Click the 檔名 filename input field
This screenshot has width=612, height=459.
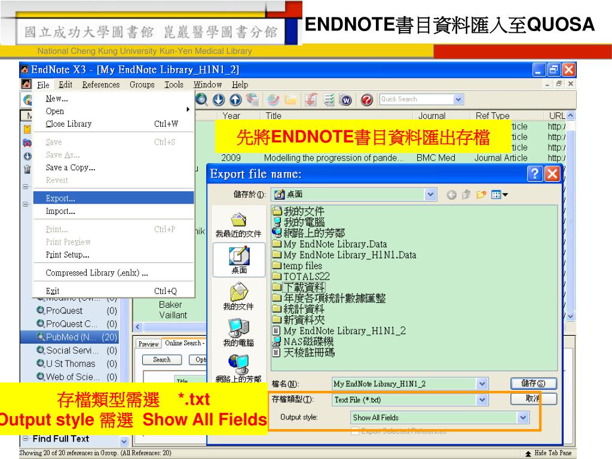point(405,384)
